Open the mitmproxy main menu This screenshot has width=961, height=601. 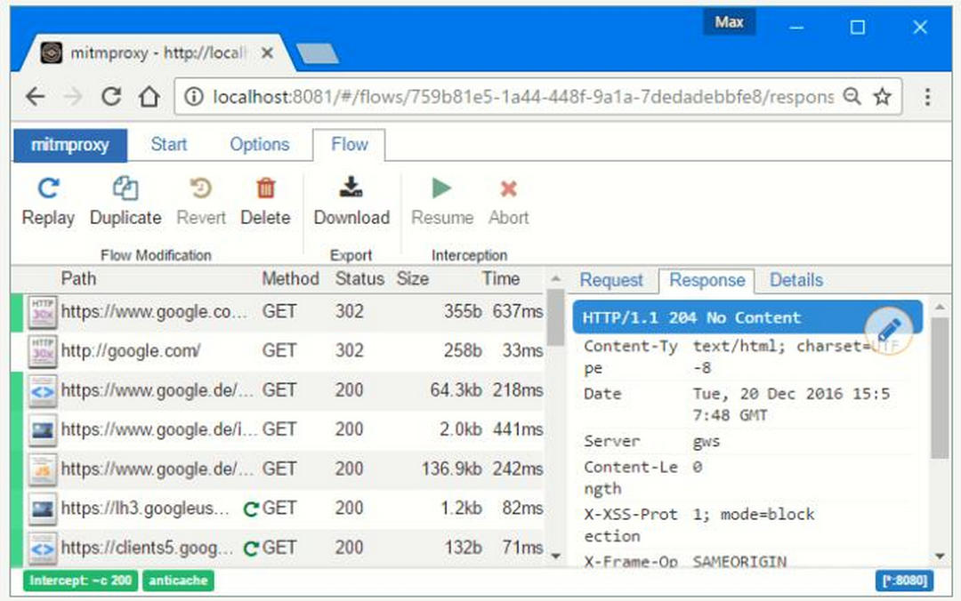pos(70,145)
